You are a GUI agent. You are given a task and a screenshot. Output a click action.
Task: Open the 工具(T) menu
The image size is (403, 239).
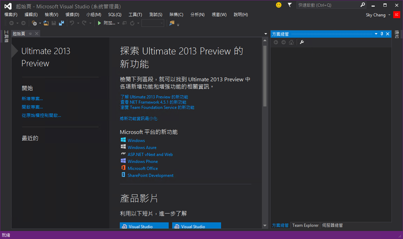coord(135,15)
